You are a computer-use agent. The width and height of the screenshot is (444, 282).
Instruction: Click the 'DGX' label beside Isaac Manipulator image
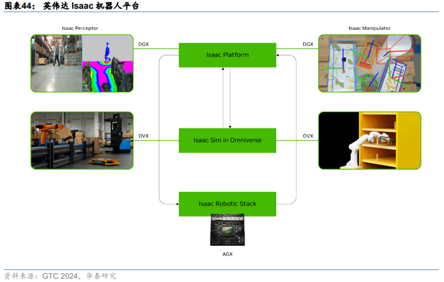[x=308, y=45]
